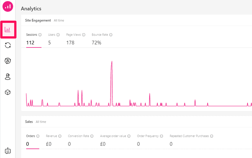Open the user location sidebar icon
The image size is (252, 158).
pyautogui.click(x=8, y=76)
